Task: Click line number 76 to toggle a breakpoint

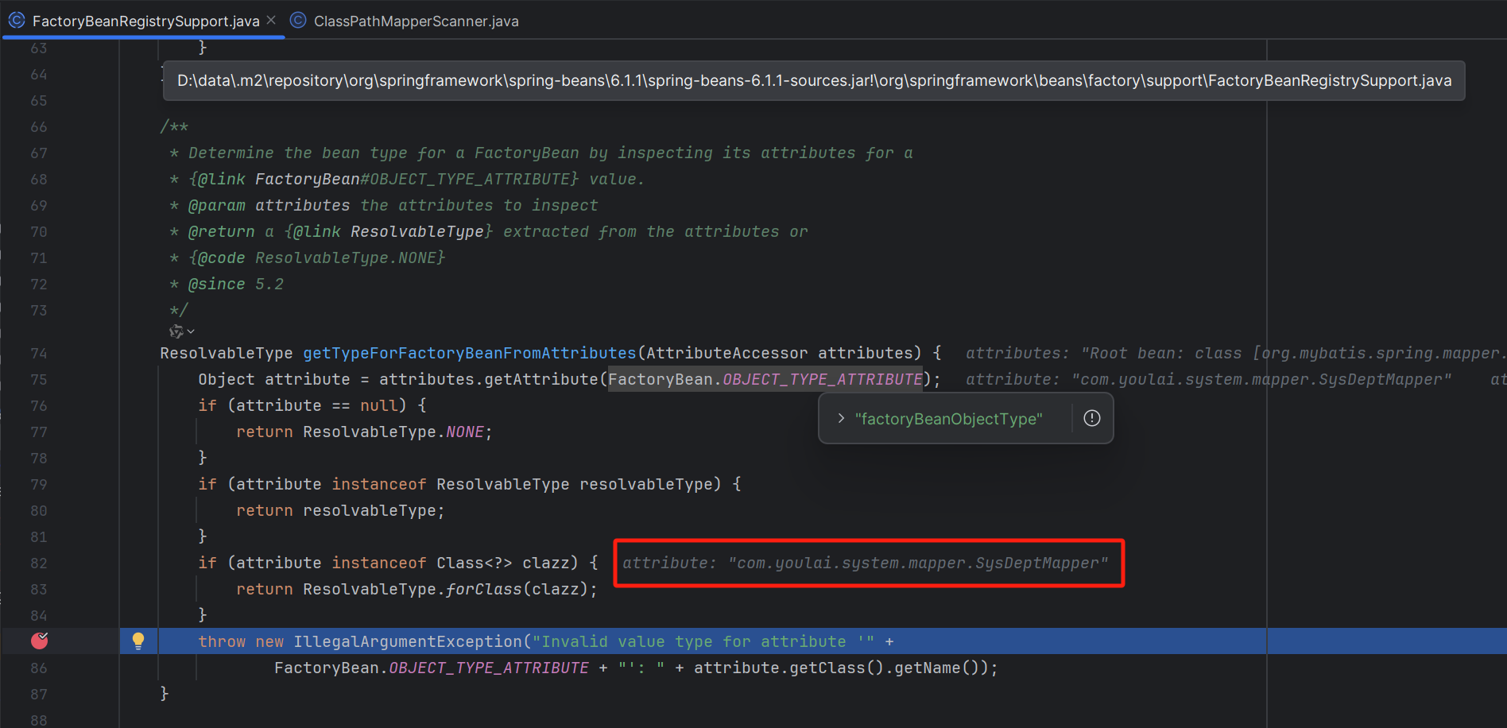Action: (x=39, y=405)
